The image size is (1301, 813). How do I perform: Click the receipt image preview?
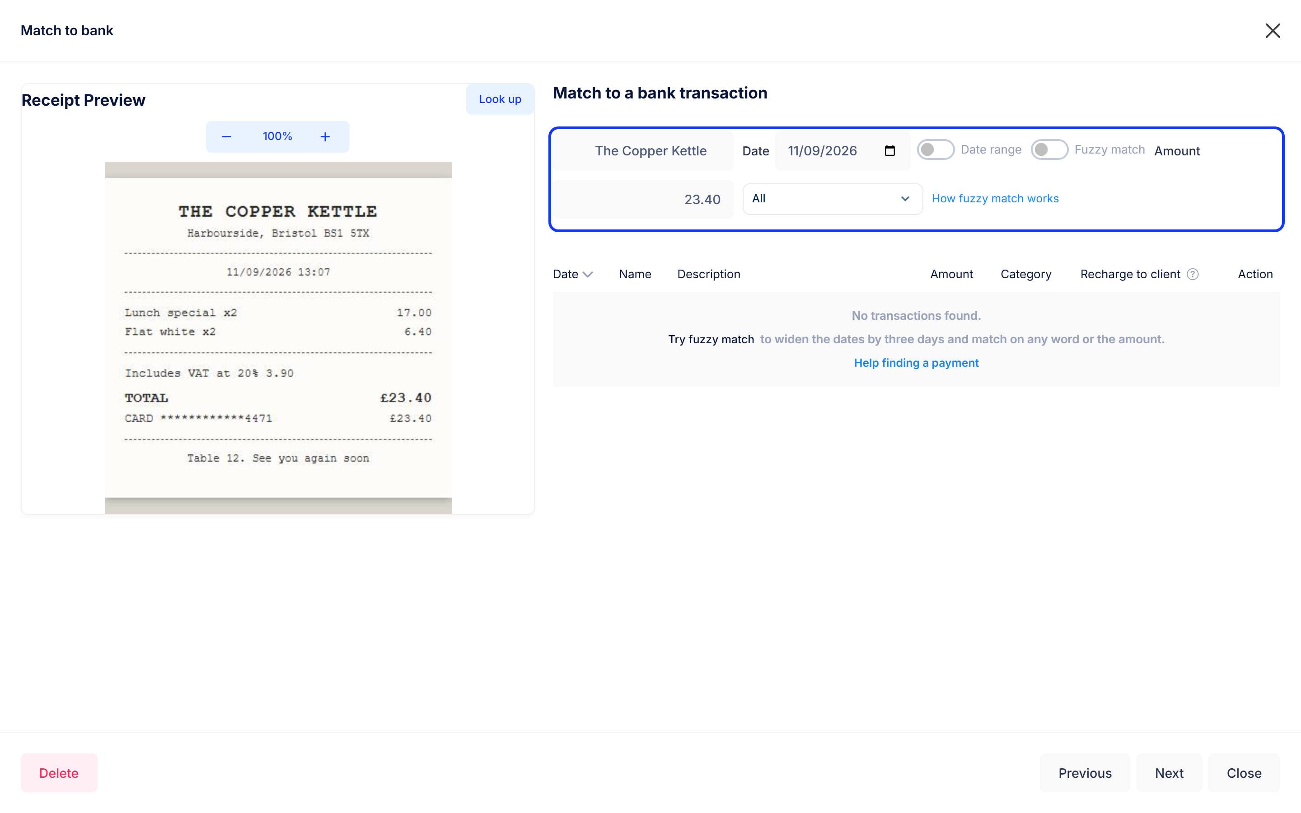(278, 338)
